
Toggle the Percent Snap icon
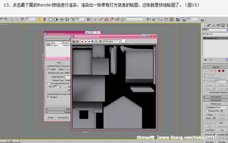112,19
